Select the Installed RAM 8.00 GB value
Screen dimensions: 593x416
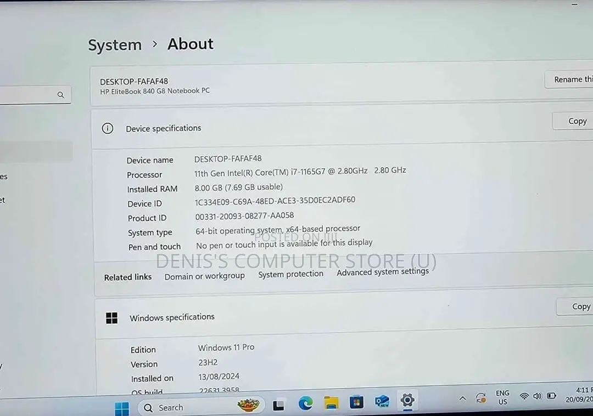[x=239, y=187]
